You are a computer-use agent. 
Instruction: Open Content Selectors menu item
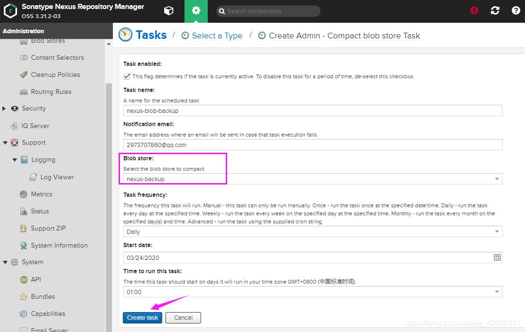click(57, 57)
